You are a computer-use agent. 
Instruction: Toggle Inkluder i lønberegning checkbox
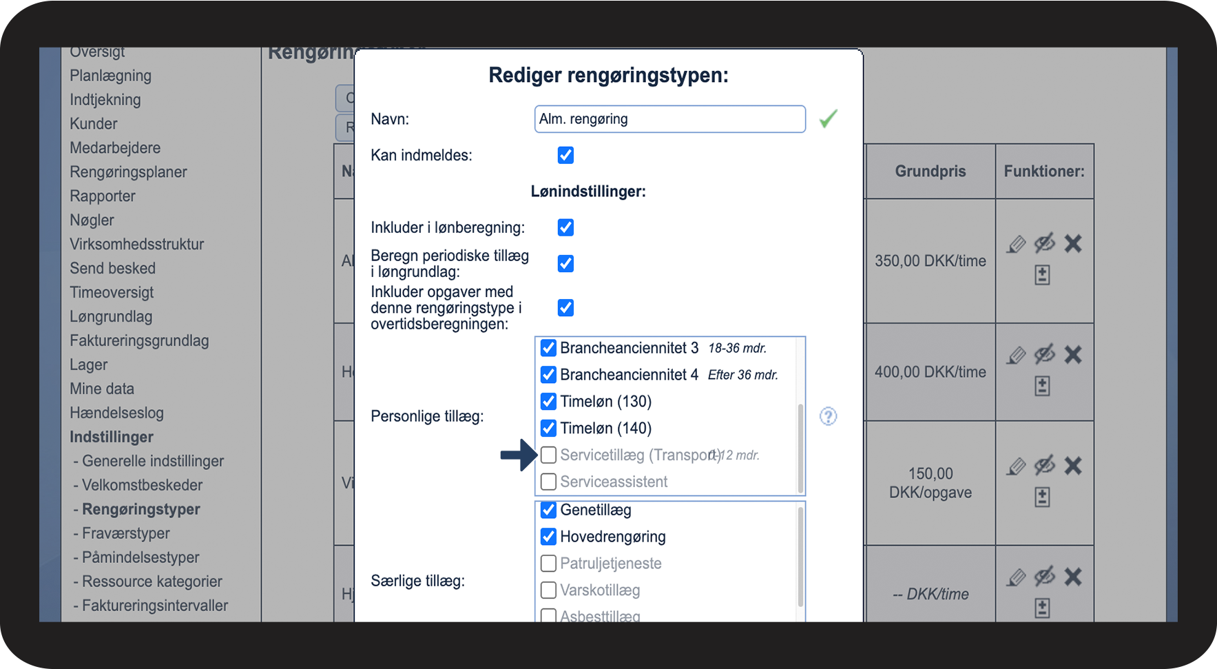click(565, 227)
